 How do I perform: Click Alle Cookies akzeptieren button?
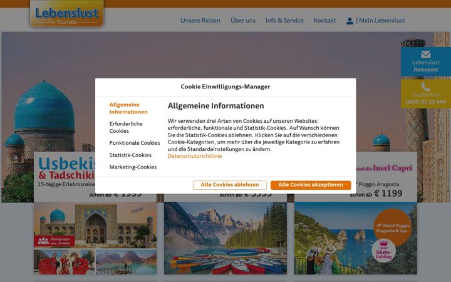coord(311,185)
